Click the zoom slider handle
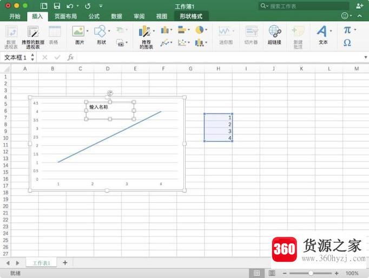 311,273
